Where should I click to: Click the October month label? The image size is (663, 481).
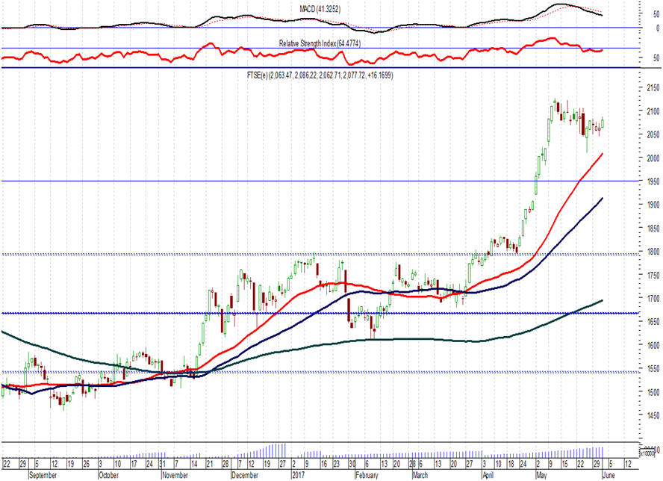pos(109,476)
